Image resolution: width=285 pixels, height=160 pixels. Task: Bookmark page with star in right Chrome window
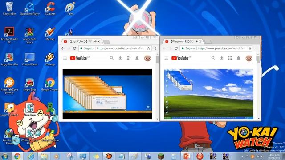click(250, 48)
